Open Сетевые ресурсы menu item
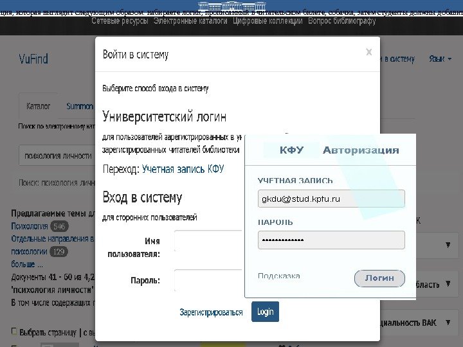463x347 pixels. [120, 21]
